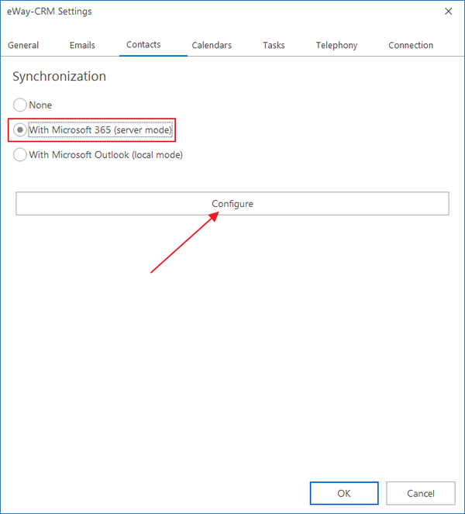The image size is (465, 514).
Task: Switch to the General tab
Action: pos(23,45)
